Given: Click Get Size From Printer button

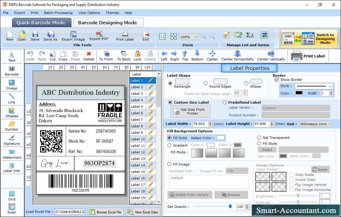Looking at the screenshot, I should [190, 111].
